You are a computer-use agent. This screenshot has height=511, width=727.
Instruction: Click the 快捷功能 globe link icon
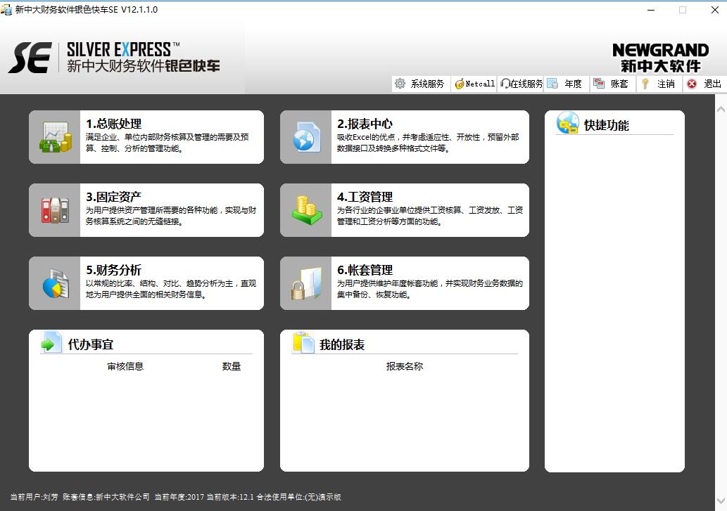(568, 123)
